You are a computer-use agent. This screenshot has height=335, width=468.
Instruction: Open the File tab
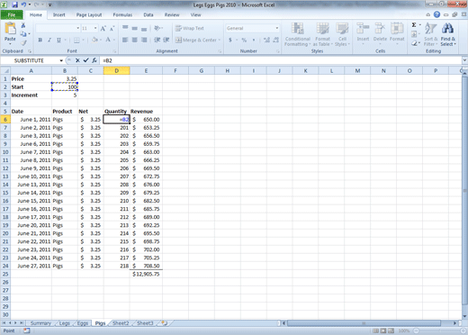pos(12,14)
